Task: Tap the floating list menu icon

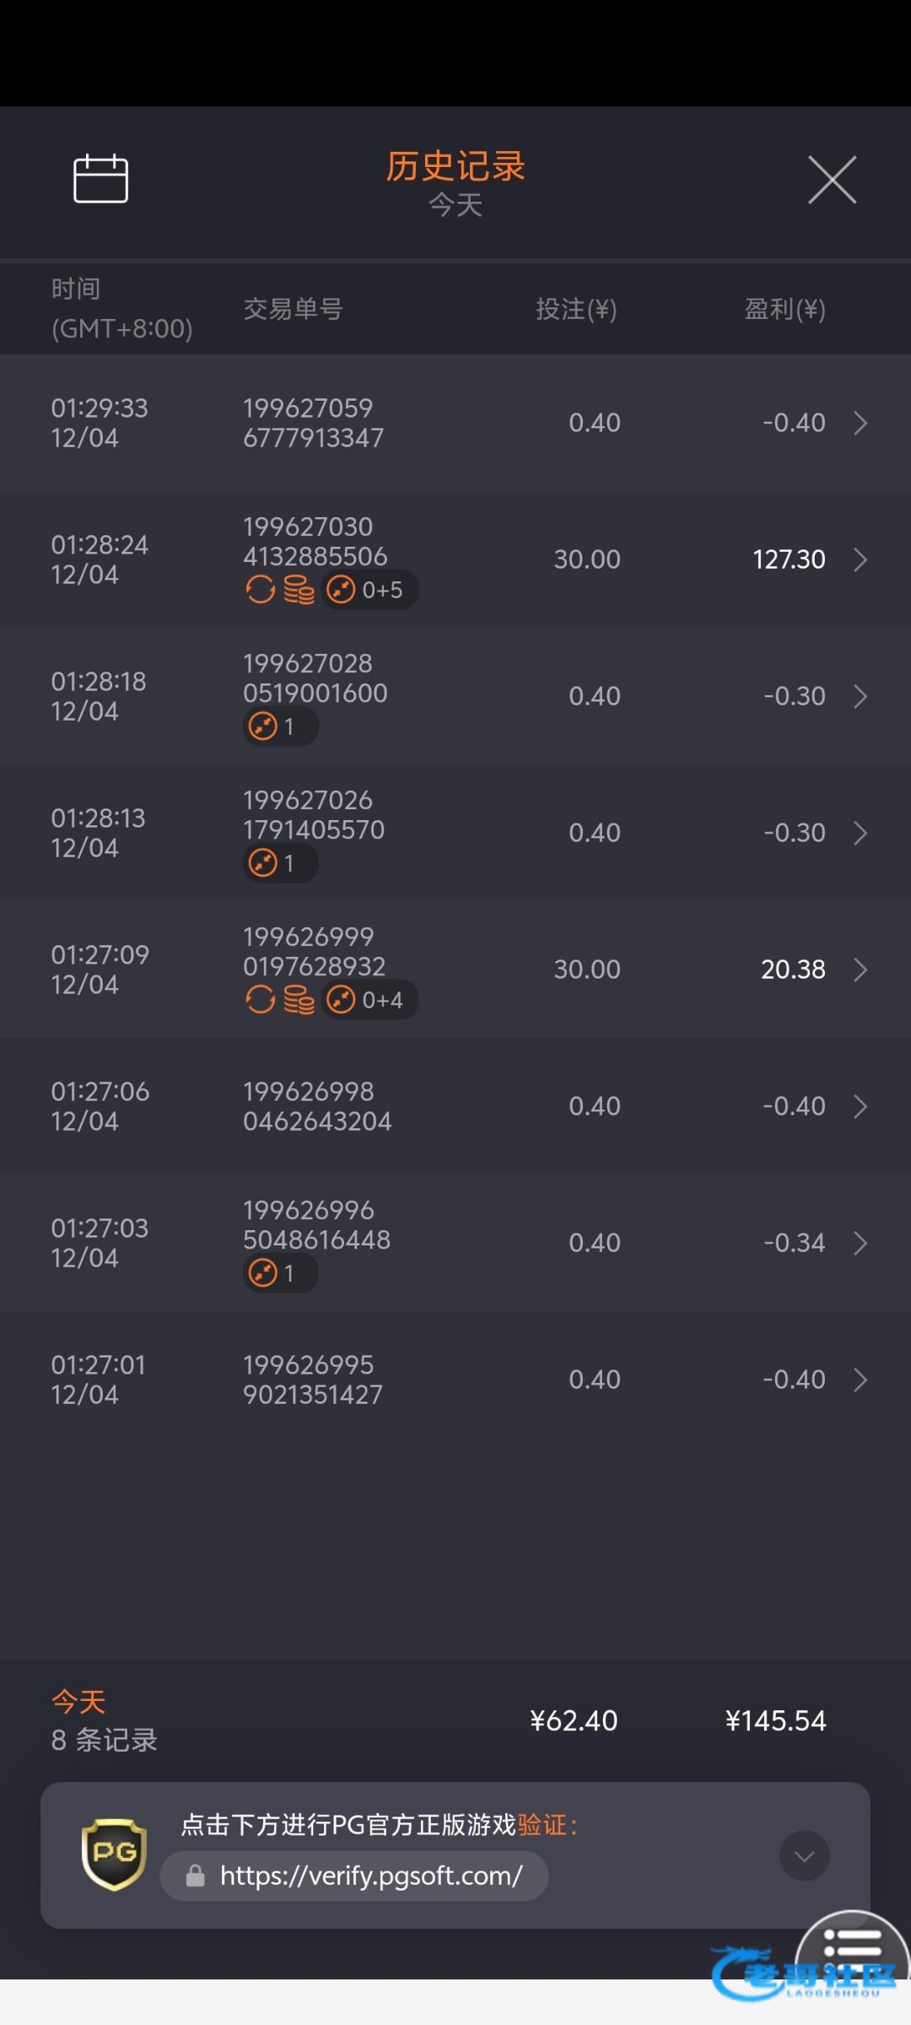Action: (x=852, y=1945)
